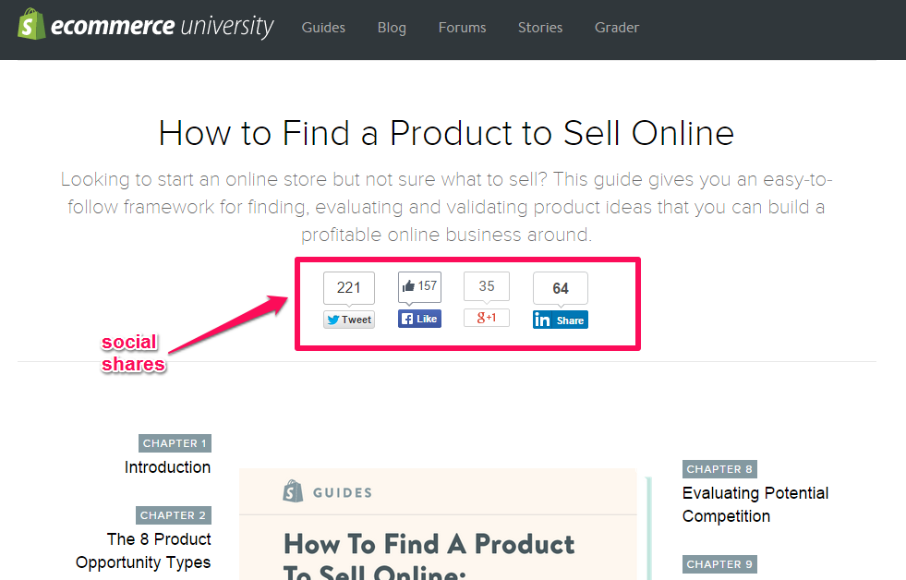Open the tweet count bubble showing 221
The width and height of the screenshot is (906, 580).
tap(349, 287)
